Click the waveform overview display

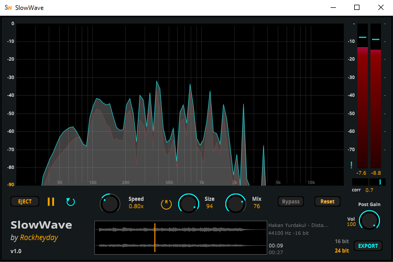click(x=181, y=238)
